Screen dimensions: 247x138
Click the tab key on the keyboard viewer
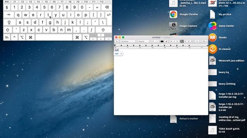(8, 15)
